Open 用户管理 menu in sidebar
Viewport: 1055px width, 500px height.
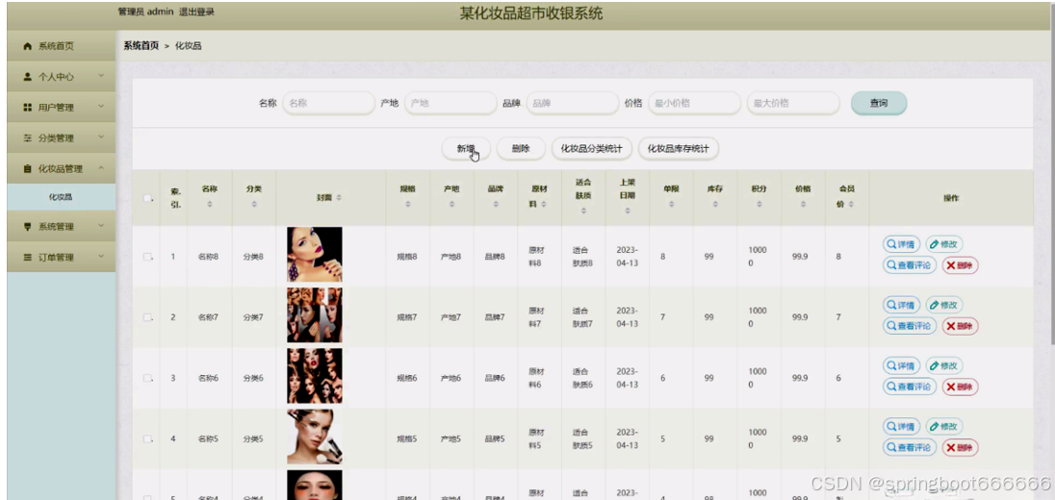(x=62, y=108)
